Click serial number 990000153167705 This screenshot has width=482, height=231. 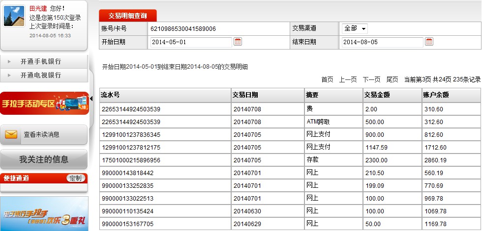[x=127, y=224]
